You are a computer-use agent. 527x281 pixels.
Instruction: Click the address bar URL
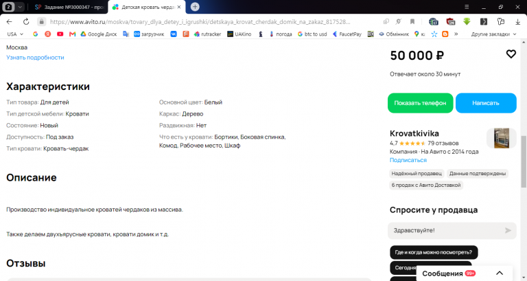tap(200, 21)
